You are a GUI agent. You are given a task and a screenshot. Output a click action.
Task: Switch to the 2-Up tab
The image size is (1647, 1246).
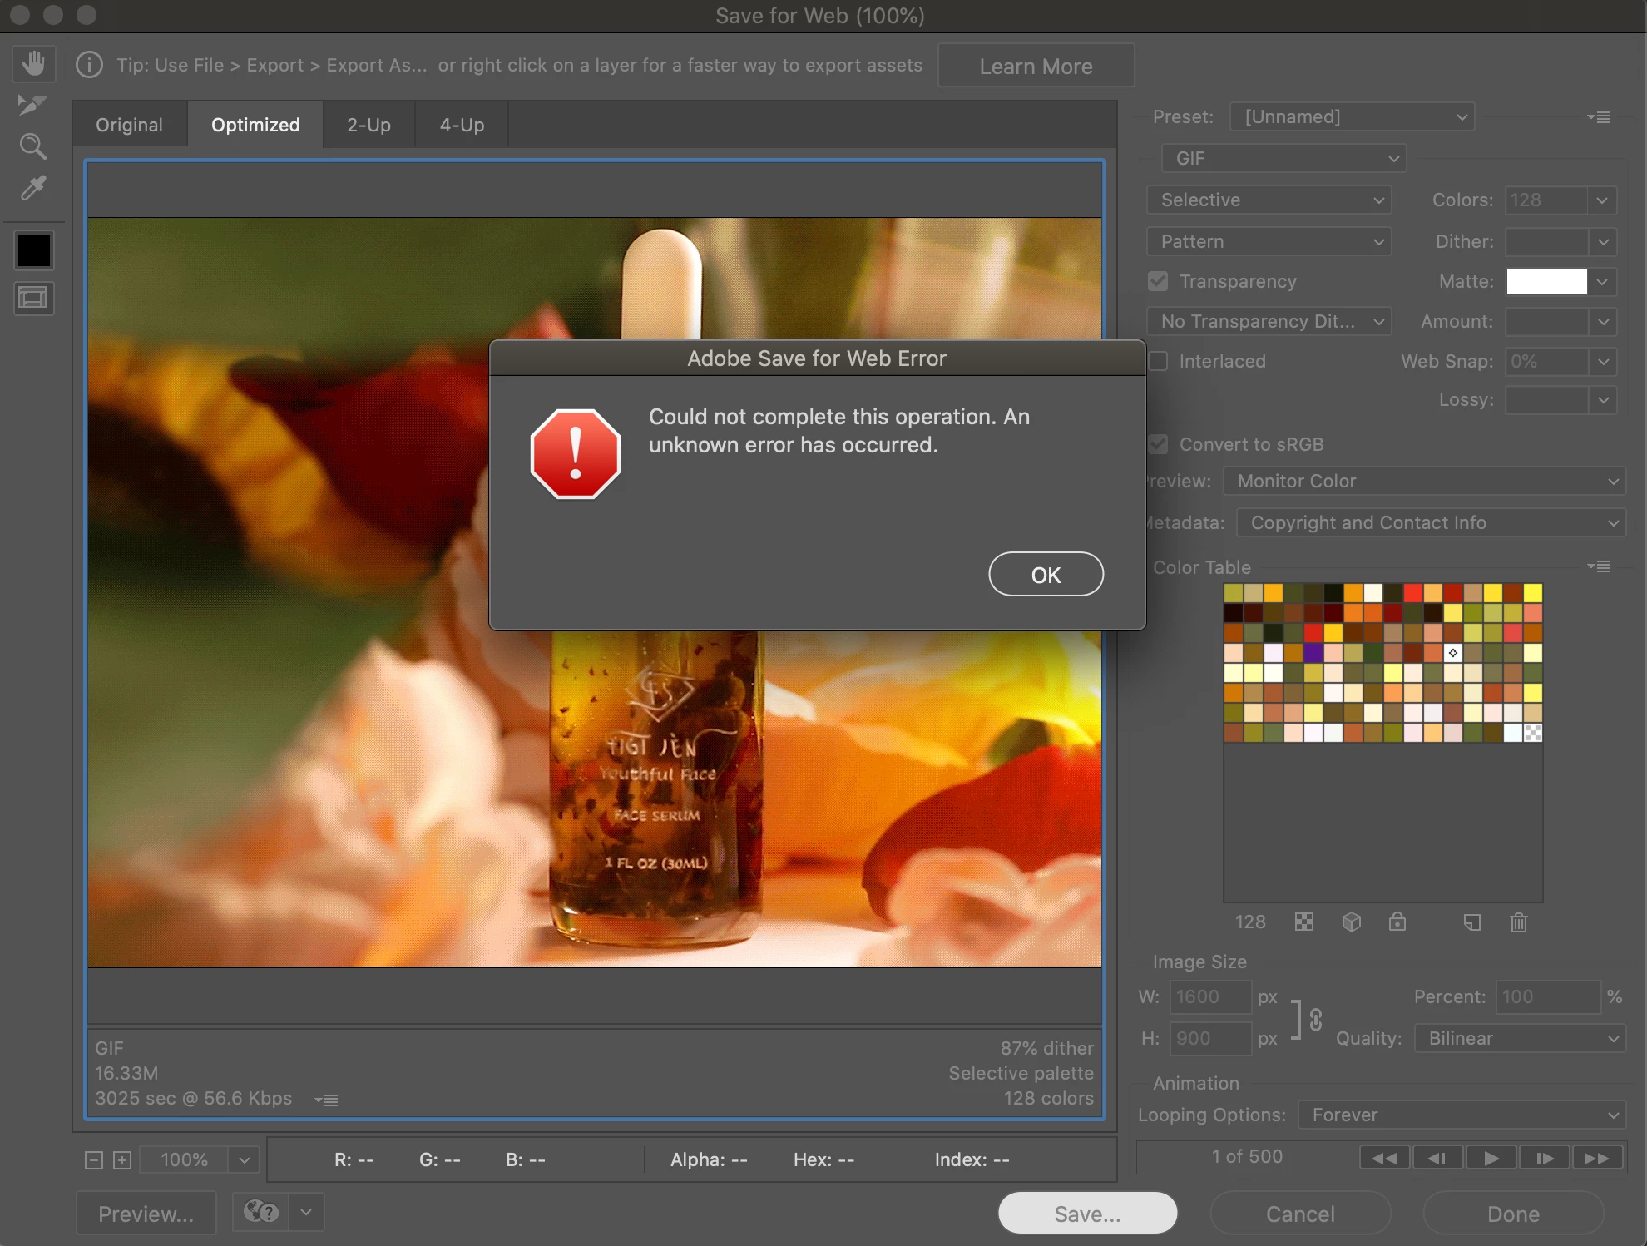click(368, 125)
